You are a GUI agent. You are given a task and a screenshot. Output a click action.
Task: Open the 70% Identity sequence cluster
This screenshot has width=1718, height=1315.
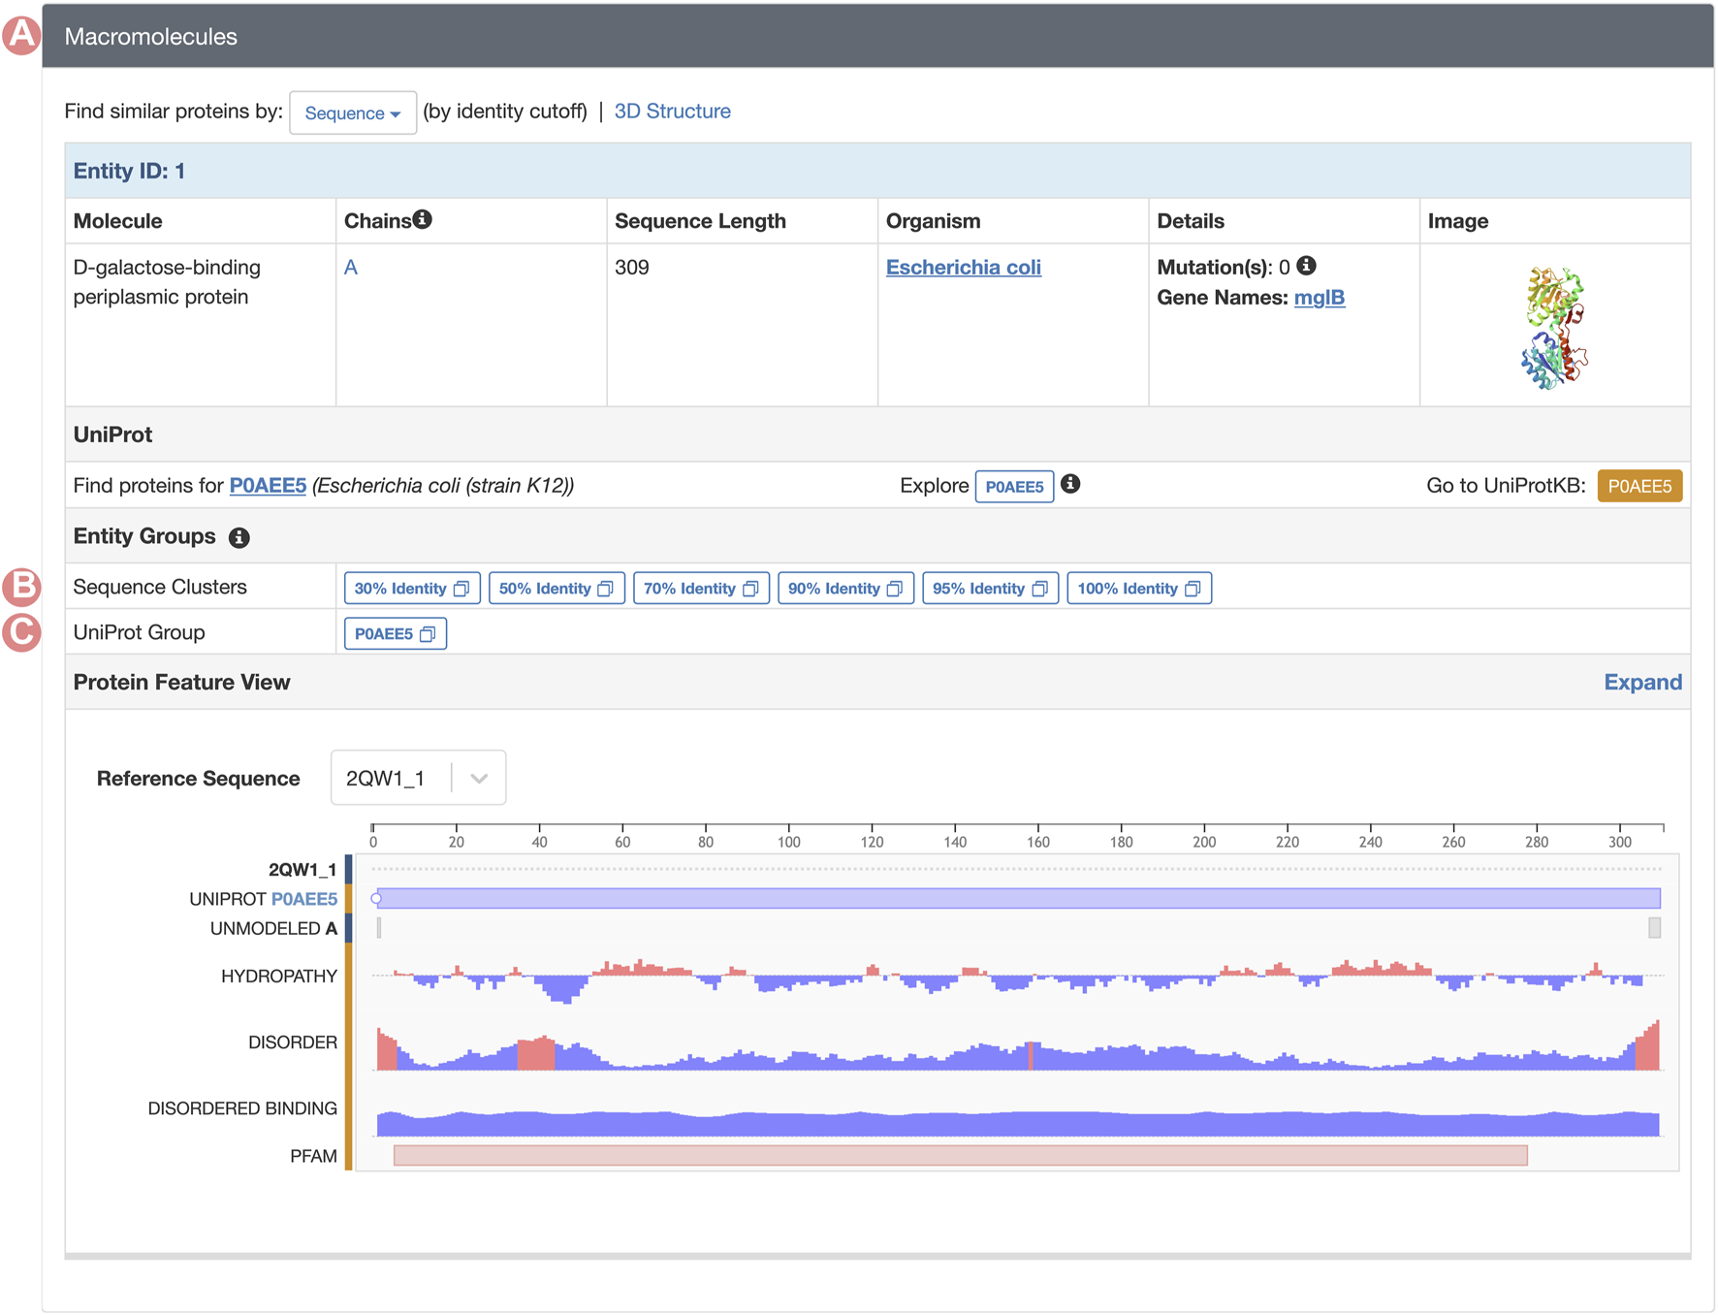point(700,589)
